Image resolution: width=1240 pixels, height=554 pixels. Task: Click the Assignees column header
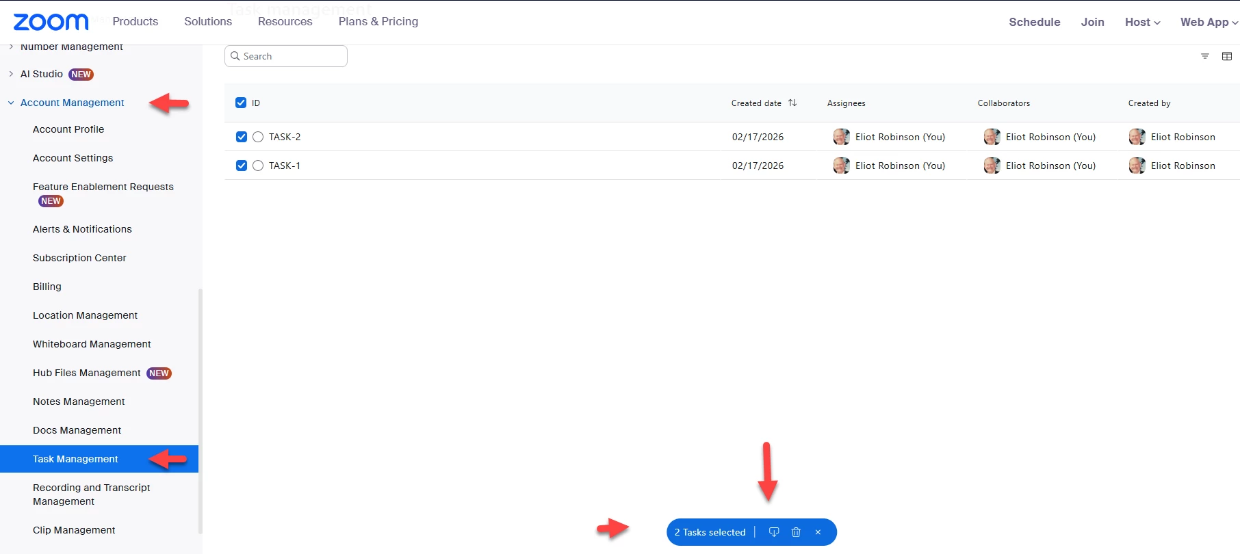pos(847,103)
